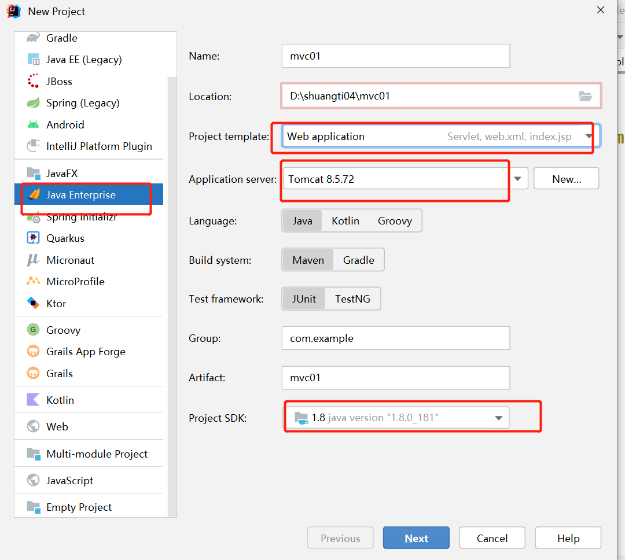This screenshot has width=625, height=560.
Task: Click the Next button
Action: [x=416, y=539]
